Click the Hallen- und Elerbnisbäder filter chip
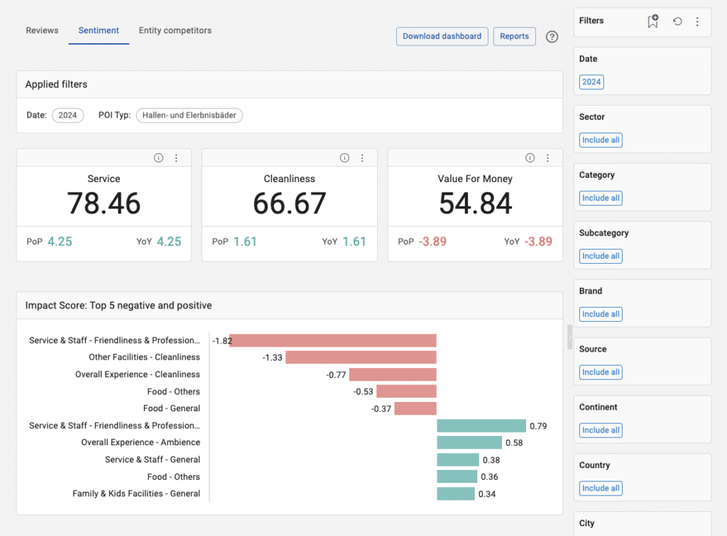The height and width of the screenshot is (536, 727). (189, 115)
